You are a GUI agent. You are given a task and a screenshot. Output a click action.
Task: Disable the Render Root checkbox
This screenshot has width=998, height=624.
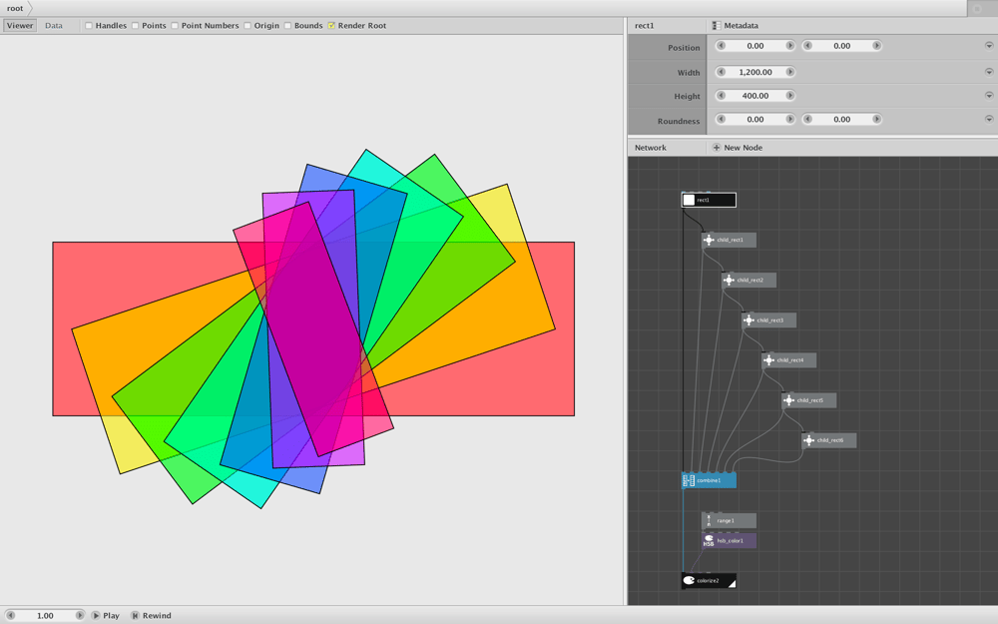[331, 26]
